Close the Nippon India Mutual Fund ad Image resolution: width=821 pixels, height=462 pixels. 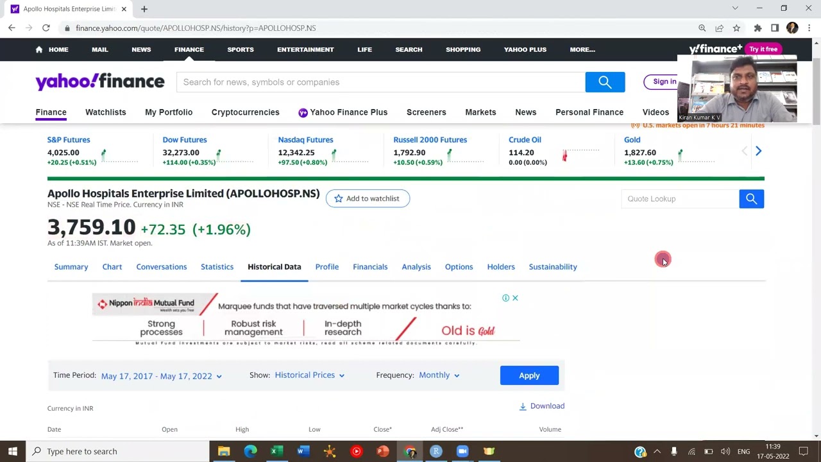pyautogui.click(x=515, y=298)
